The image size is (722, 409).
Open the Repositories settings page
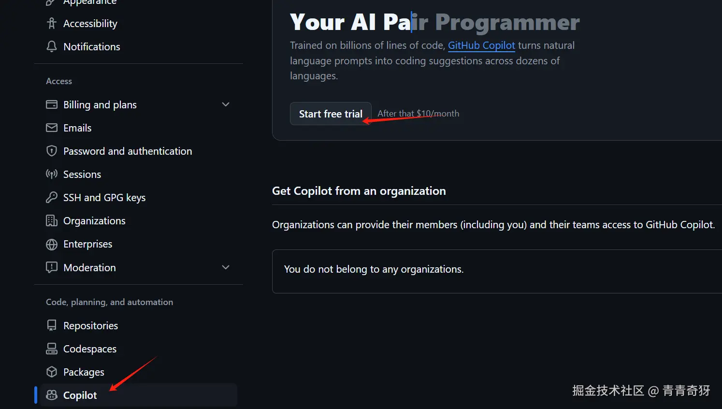pyautogui.click(x=90, y=326)
